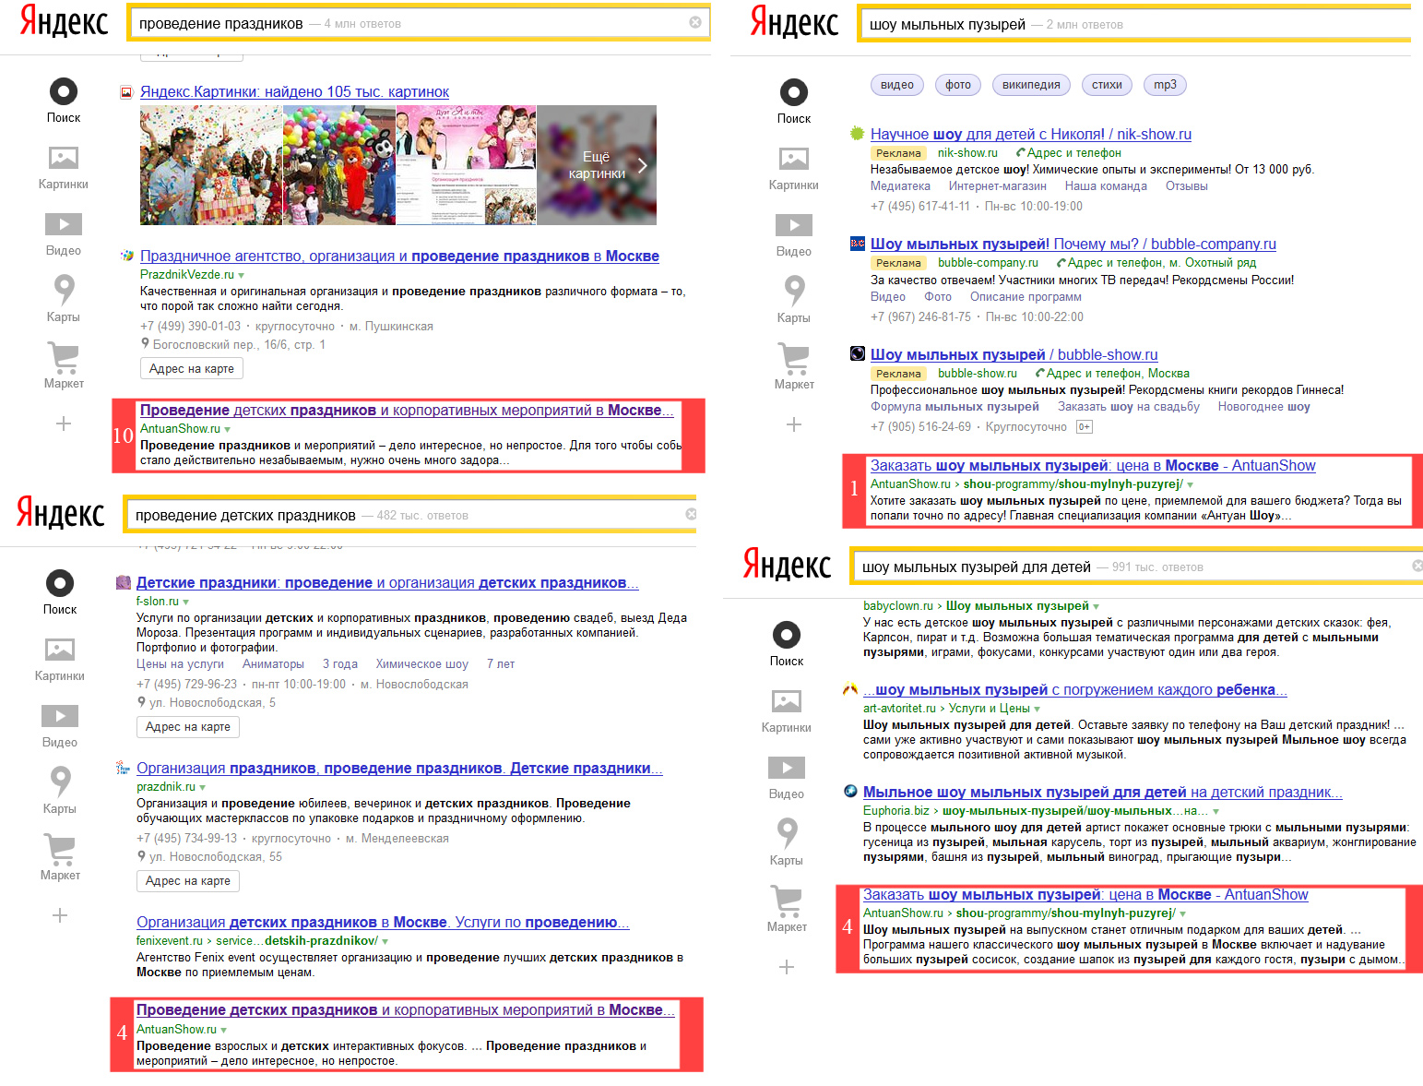1423x1086 pixels.
Task: Open Маркет cart icon beside 991 тыс. ответов results
Action: (x=787, y=900)
